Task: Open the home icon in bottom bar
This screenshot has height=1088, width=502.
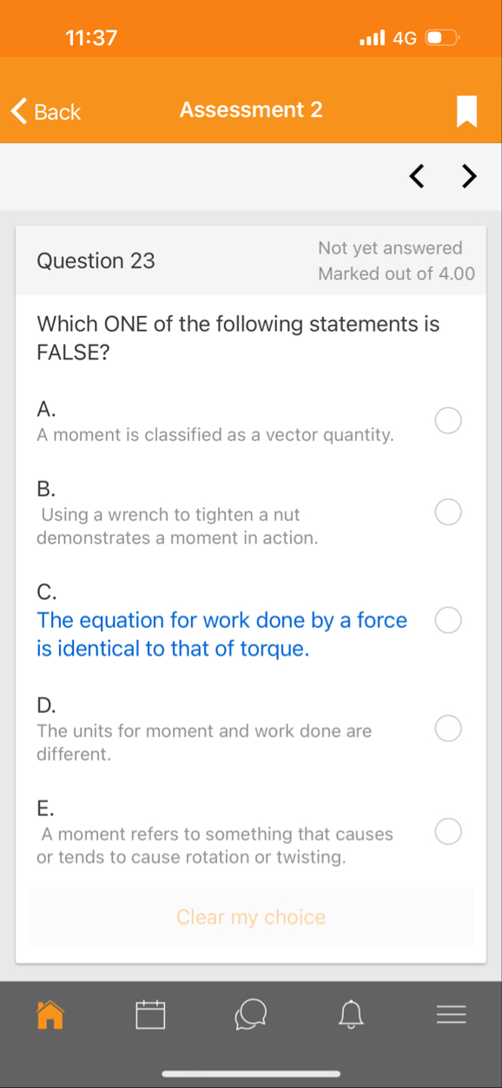Action: coord(50,1014)
